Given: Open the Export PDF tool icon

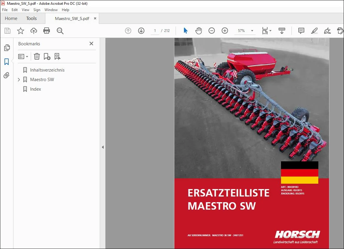Looking at the screenshot, I should point(340,31).
